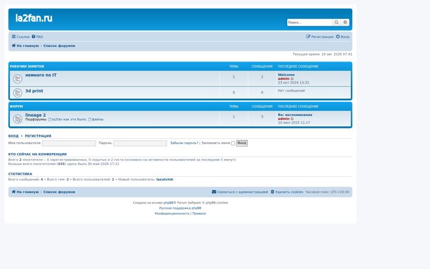This screenshot has width=430, height=269.
Task: Click Удалить cookies link
Action: coord(287,192)
